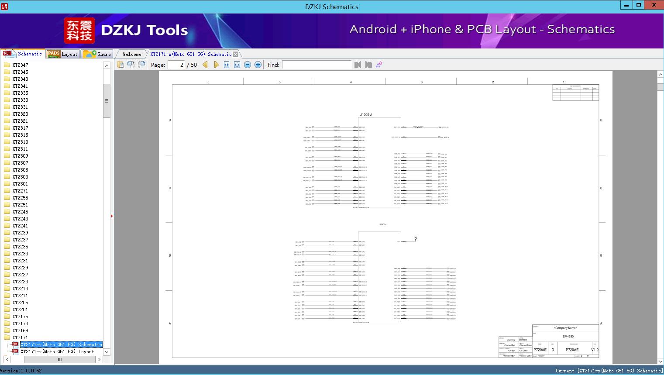Open XT2171-x (Moto G51 5G) Schematic file
The height and width of the screenshot is (375, 664).
(61, 344)
